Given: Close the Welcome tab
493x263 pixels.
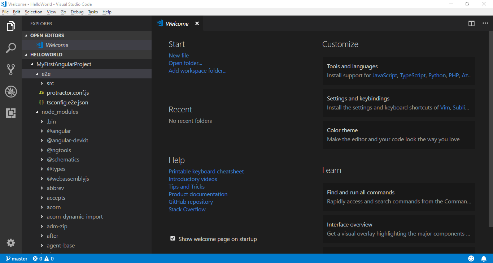Looking at the screenshot, I should tap(197, 23).
